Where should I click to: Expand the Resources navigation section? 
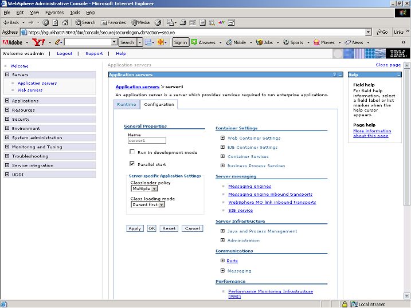coord(7,110)
